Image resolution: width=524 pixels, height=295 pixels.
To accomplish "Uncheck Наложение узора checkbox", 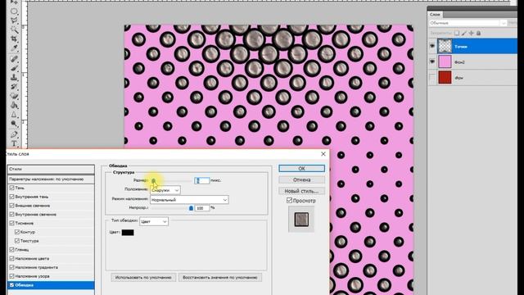I will click(12, 276).
